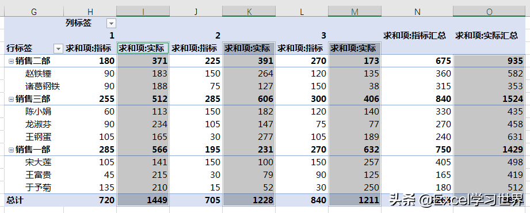Click the 王富贵 row label
The height and width of the screenshot is (213, 530).
(38, 175)
